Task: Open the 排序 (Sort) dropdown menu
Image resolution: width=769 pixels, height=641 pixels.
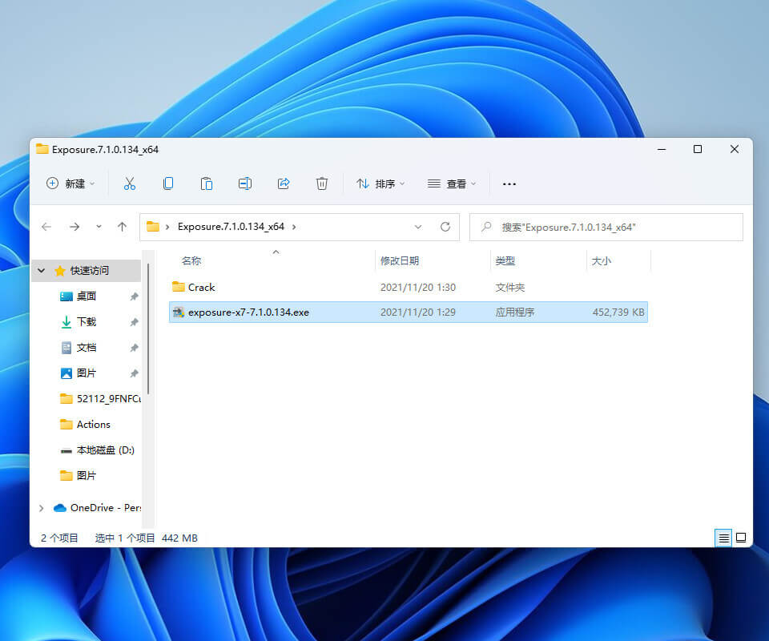Action: (x=380, y=183)
